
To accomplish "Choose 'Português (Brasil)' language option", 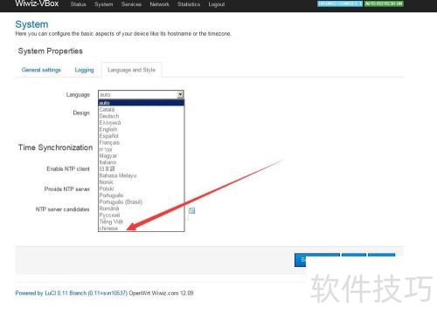I will [x=142, y=201].
